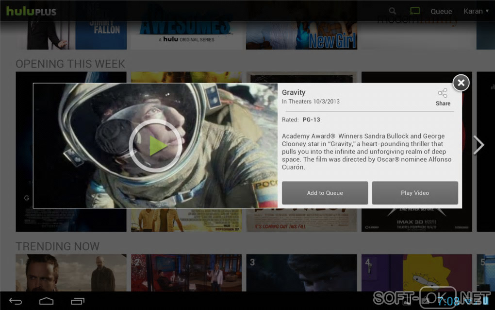Tap the Android home button
The height and width of the screenshot is (310, 495).
coord(46,301)
